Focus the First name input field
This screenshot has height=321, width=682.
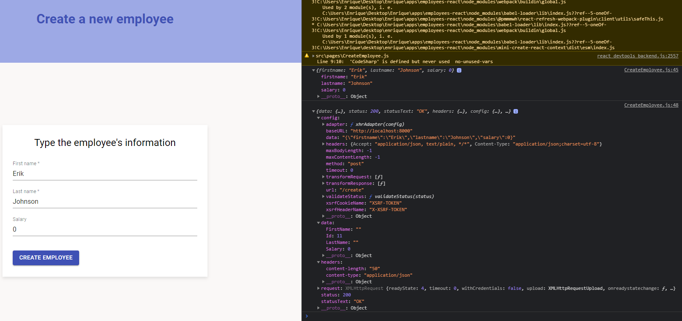click(x=105, y=174)
